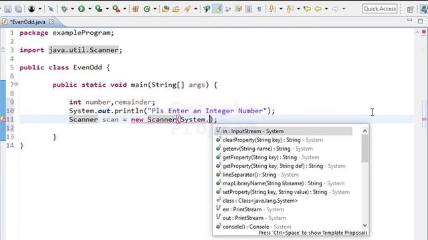Viewport: 428px width, 240px height.
Task: Select the EvenOdd.java editor tab
Action: (x=27, y=22)
